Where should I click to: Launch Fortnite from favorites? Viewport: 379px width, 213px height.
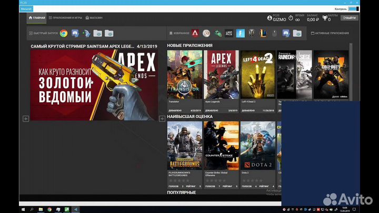[x=240, y=33]
